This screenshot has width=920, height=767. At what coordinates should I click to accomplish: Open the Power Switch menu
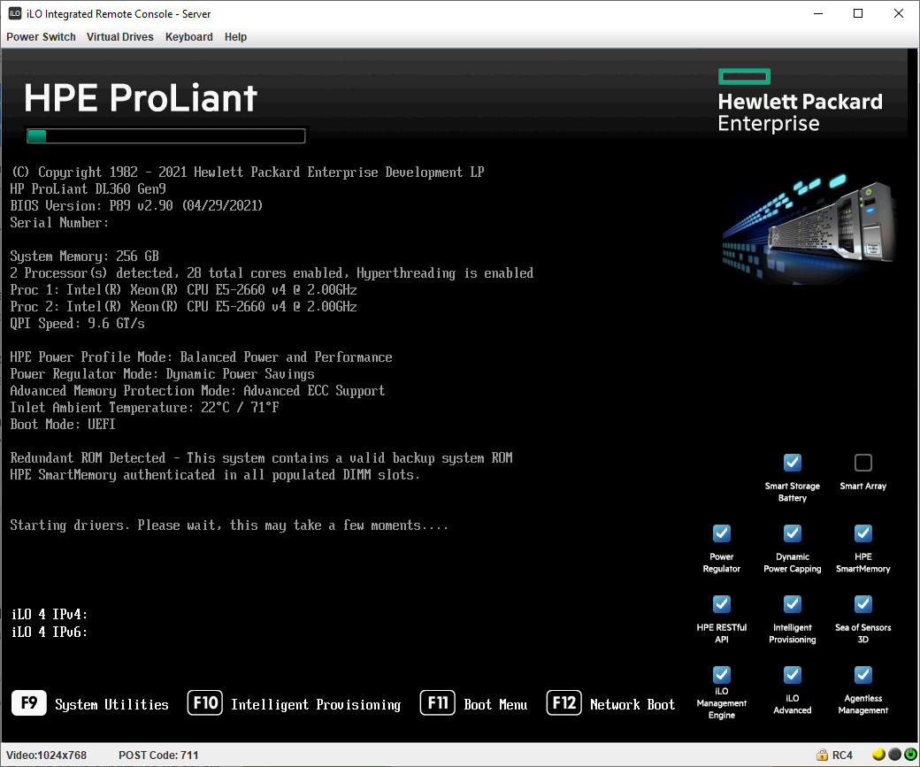tap(41, 37)
